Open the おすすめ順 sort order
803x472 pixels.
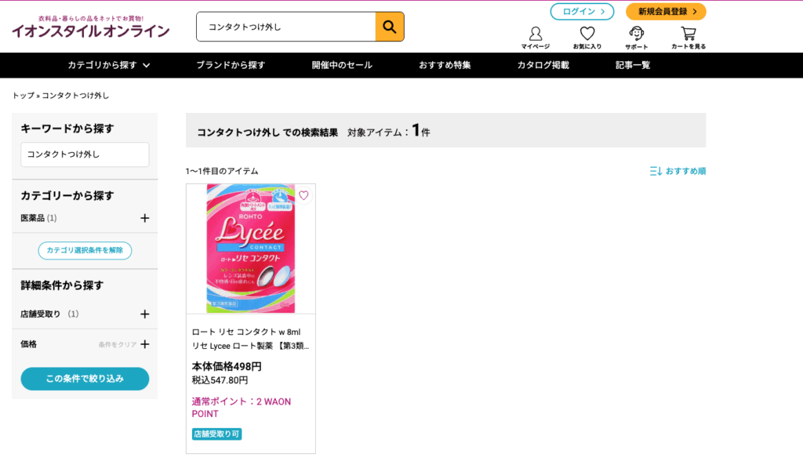tap(678, 171)
